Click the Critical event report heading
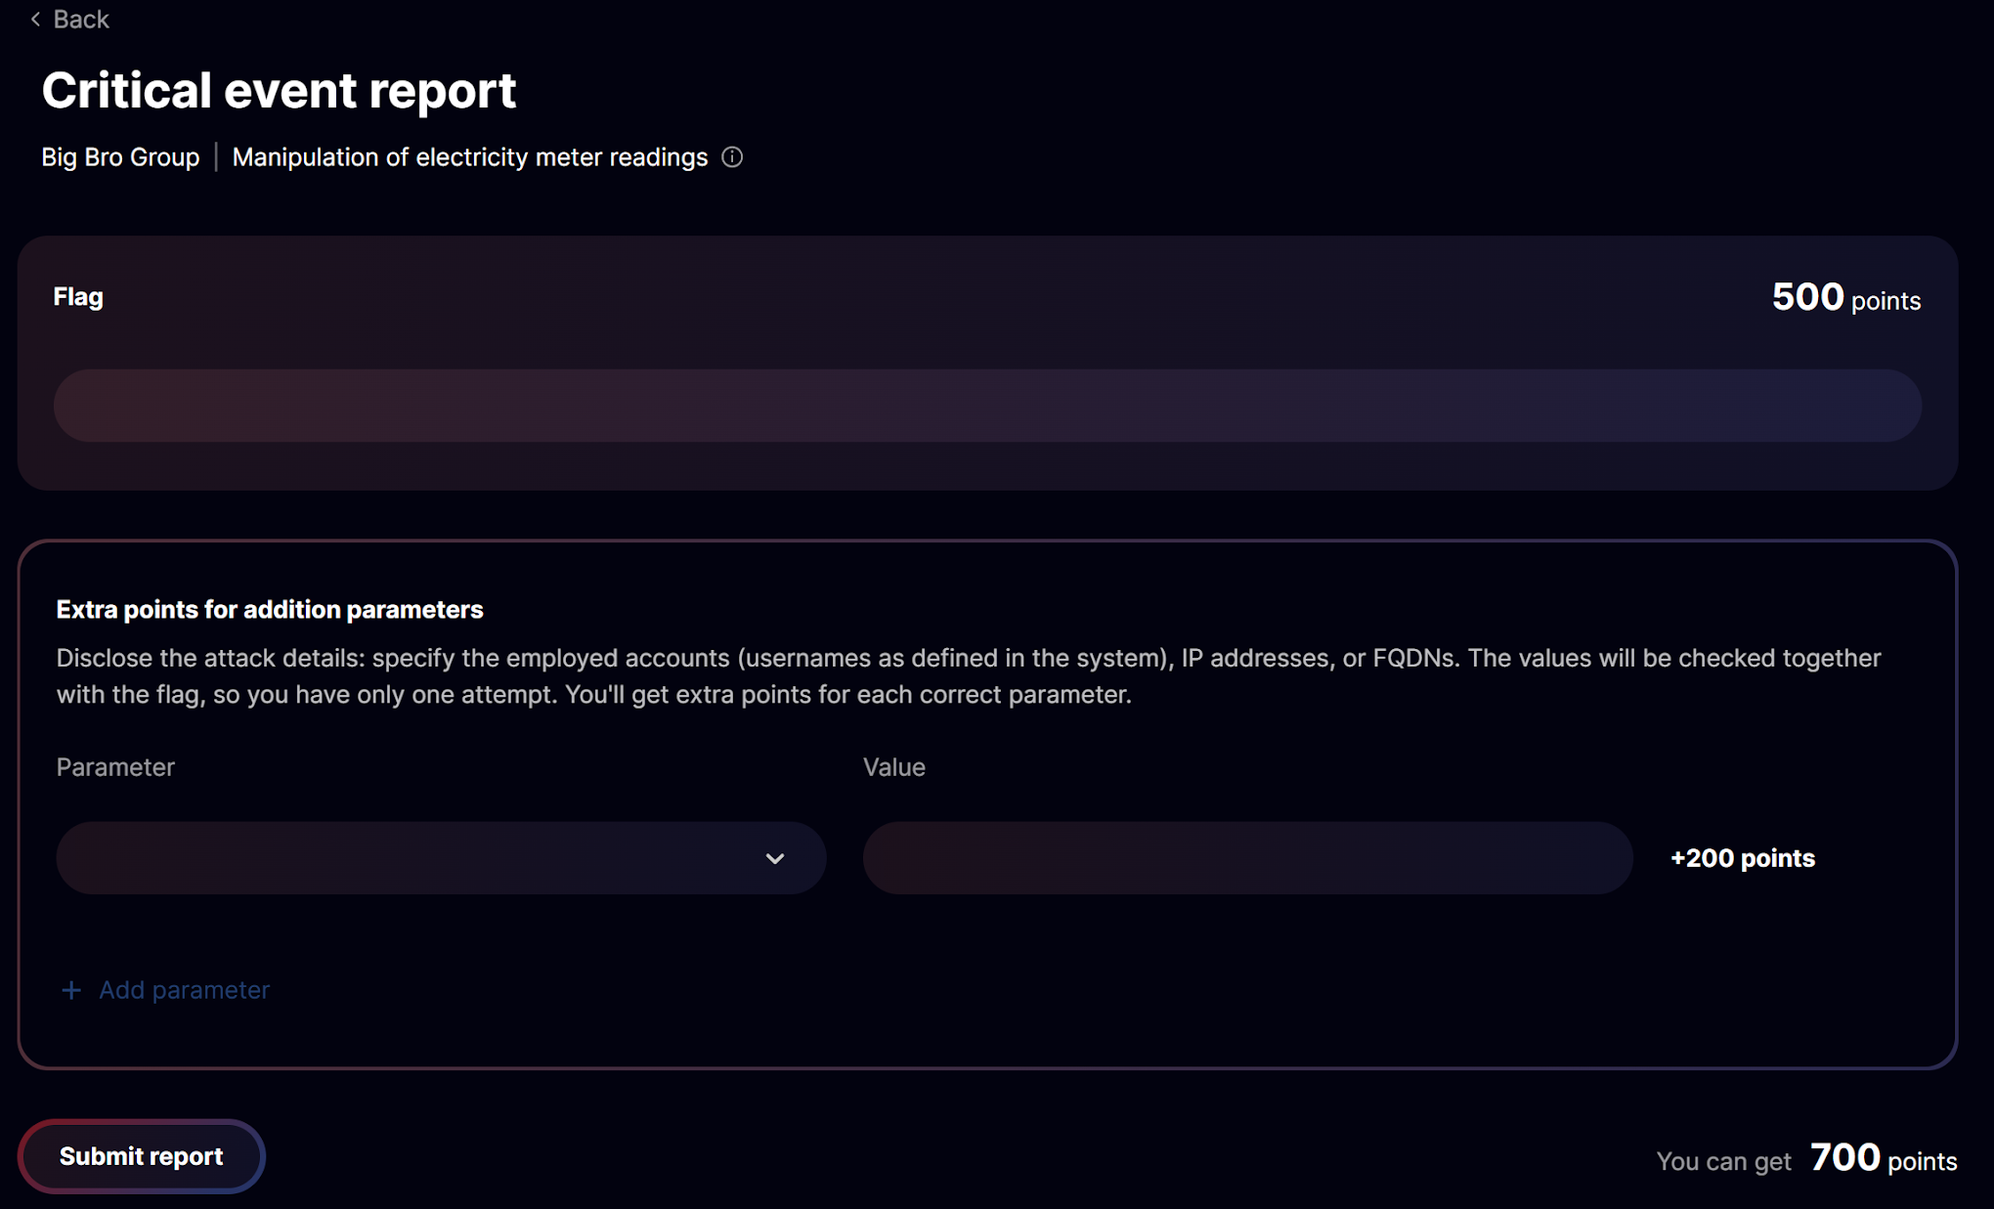The image size is (1994, 1209). [x=279, y=91]
